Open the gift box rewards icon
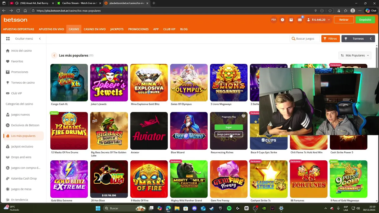 [x=291, y=20]
